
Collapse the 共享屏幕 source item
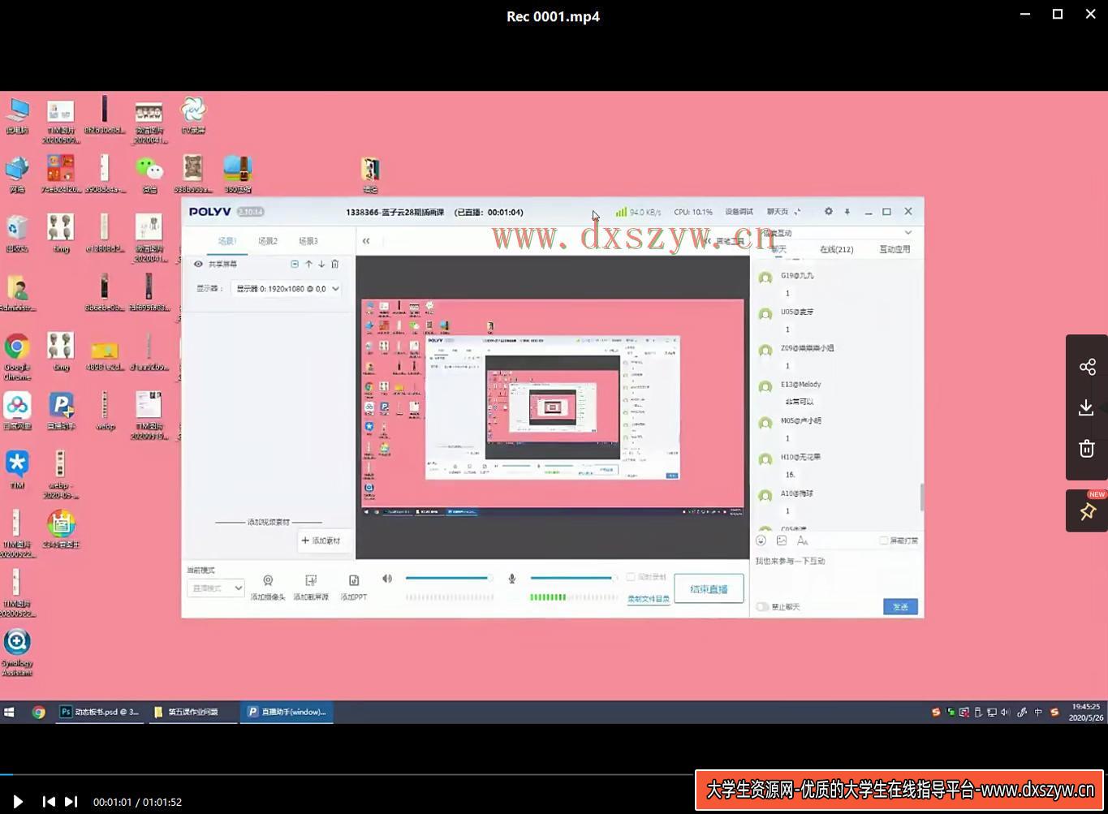pyautogui.click(x=295, y=264)
